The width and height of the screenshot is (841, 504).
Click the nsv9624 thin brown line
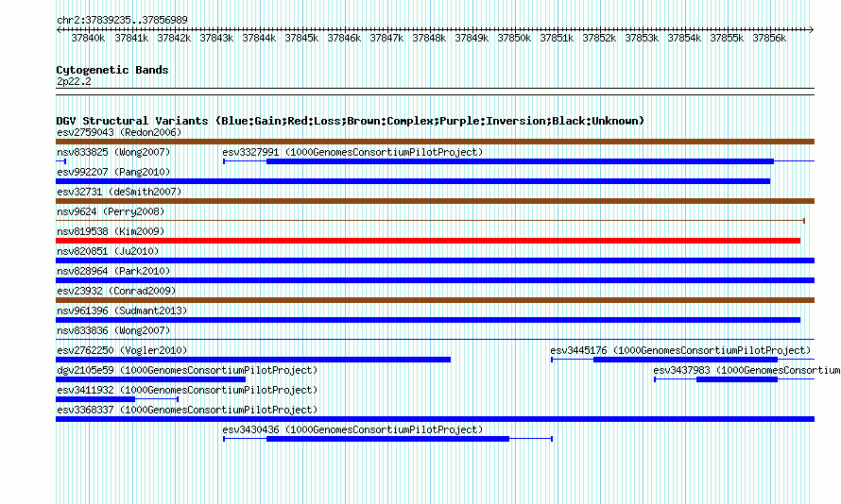pyautogui.click(x=430, y=221)
